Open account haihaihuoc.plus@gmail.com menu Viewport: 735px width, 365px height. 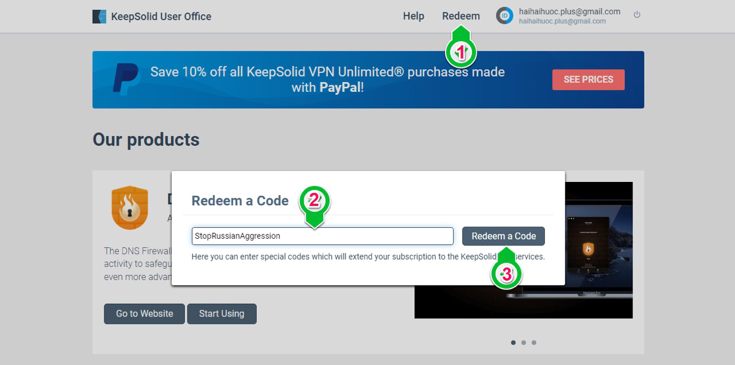tap(569, 16)
